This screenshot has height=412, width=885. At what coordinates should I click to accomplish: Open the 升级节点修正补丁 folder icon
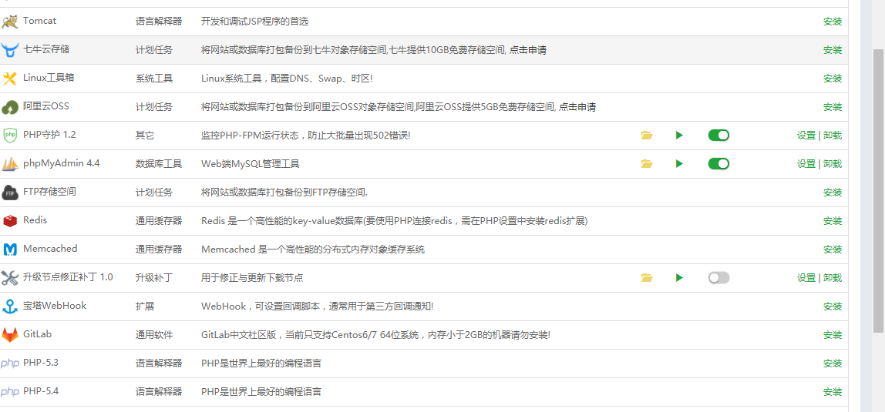pyautogui.click(x=647, y=278)
